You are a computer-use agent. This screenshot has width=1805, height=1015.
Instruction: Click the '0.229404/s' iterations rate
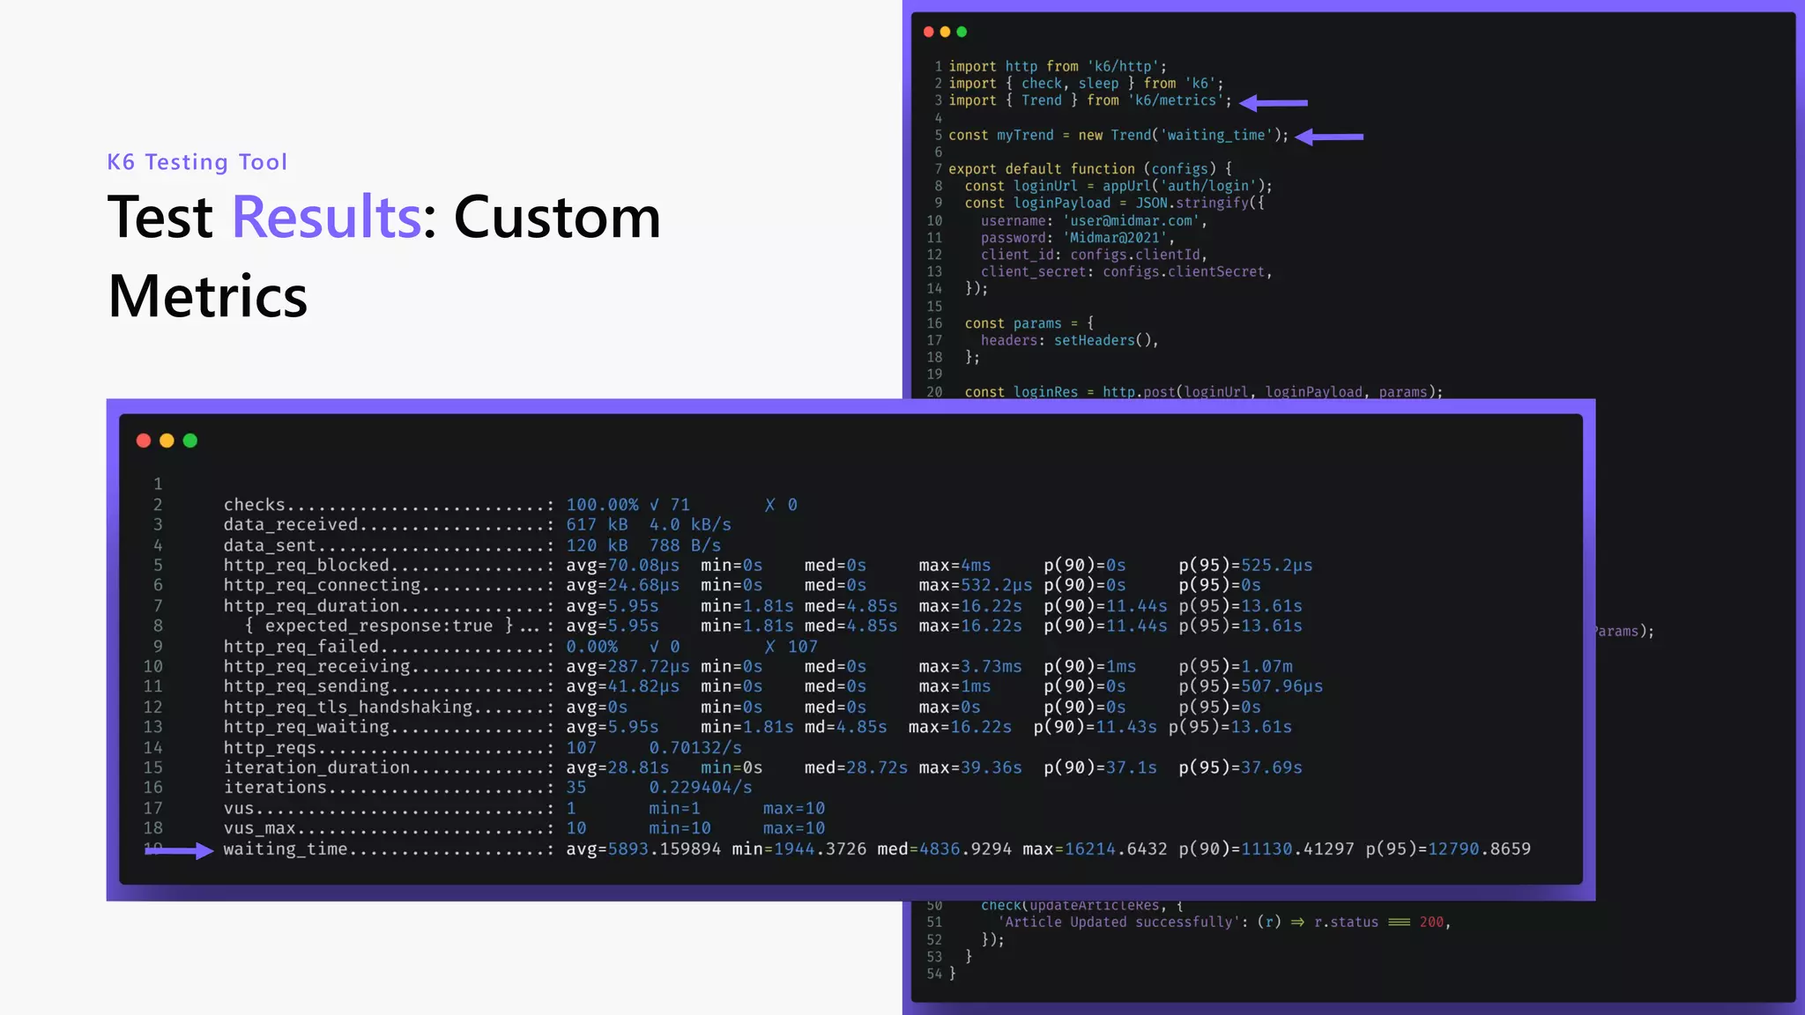pos(701,788)
